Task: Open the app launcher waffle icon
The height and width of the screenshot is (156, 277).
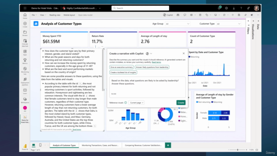Action: coord(25,8)
